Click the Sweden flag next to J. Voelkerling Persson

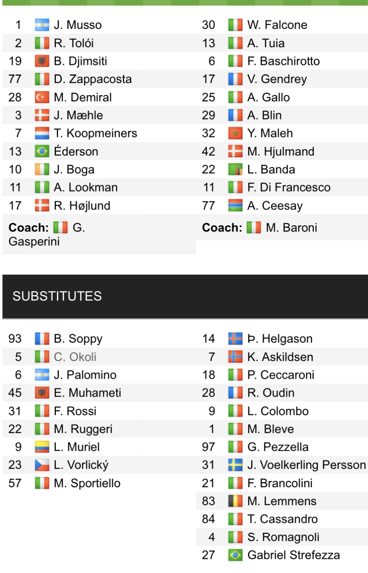coord(235,465)
